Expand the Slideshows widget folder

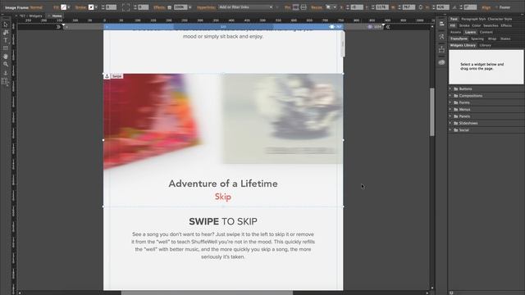tap(450, 123)
